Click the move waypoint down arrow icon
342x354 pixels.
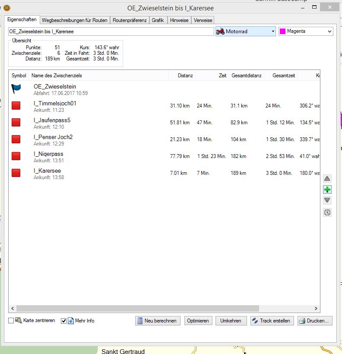click(327, 200)
